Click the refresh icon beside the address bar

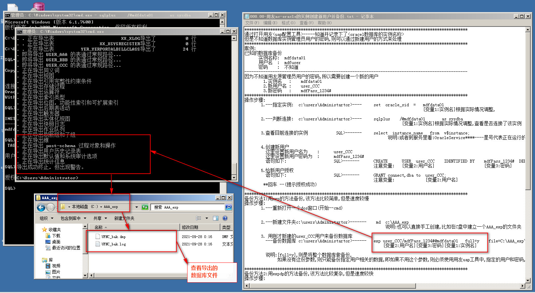click(x=145, y=207)
